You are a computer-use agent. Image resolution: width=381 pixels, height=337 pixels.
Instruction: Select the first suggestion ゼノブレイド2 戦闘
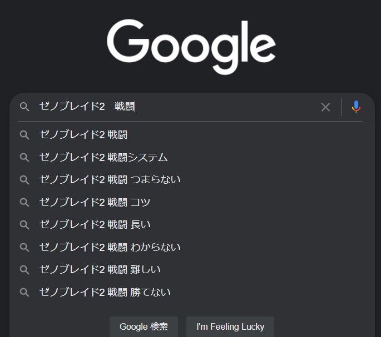coord(192,135)
